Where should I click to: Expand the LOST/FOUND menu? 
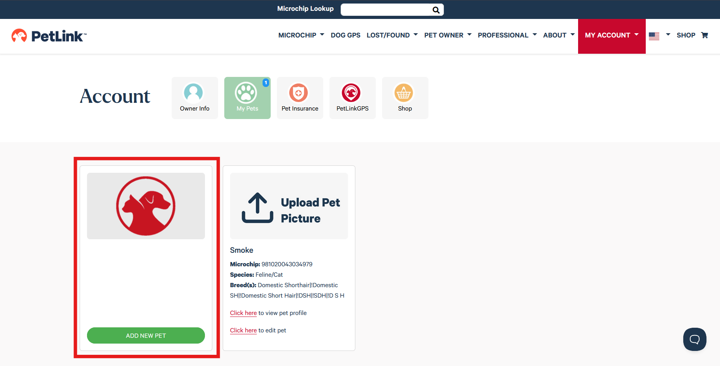[392, 35]
